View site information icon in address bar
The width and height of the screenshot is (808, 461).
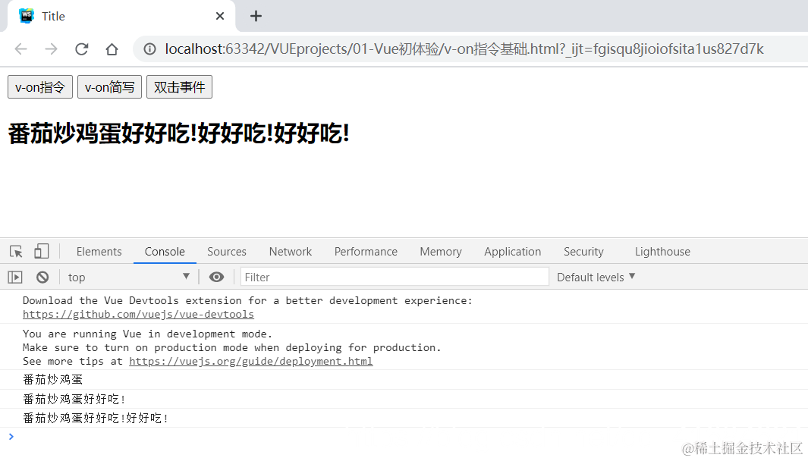pos(149,49)
